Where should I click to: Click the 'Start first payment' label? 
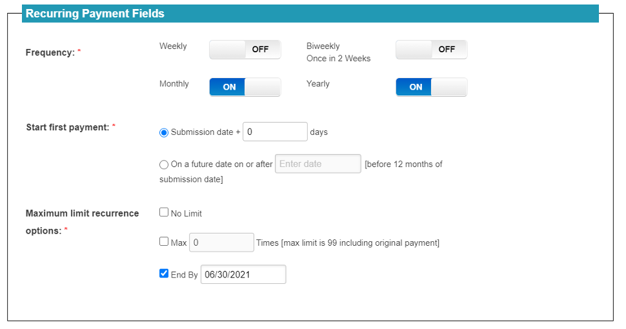68,127
